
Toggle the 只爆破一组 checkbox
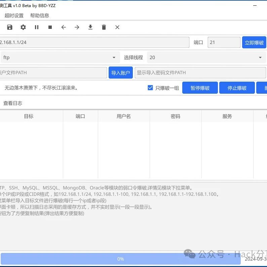150,88
